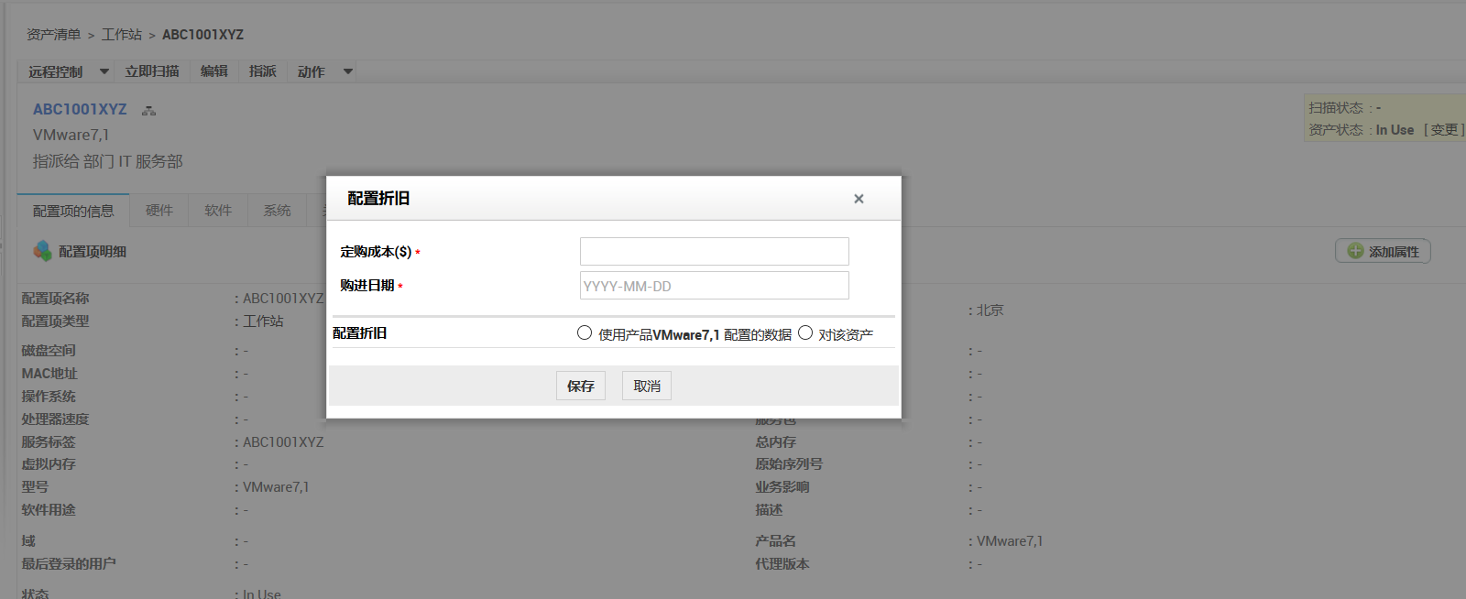The height and width of the screenshot is (599, 1466).
Task: Click the 原始序列号 field label
Action: tap(789, 464)
